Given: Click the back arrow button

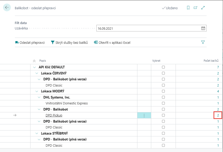Looking at the screenshot, I should click(x=7, y=8).
